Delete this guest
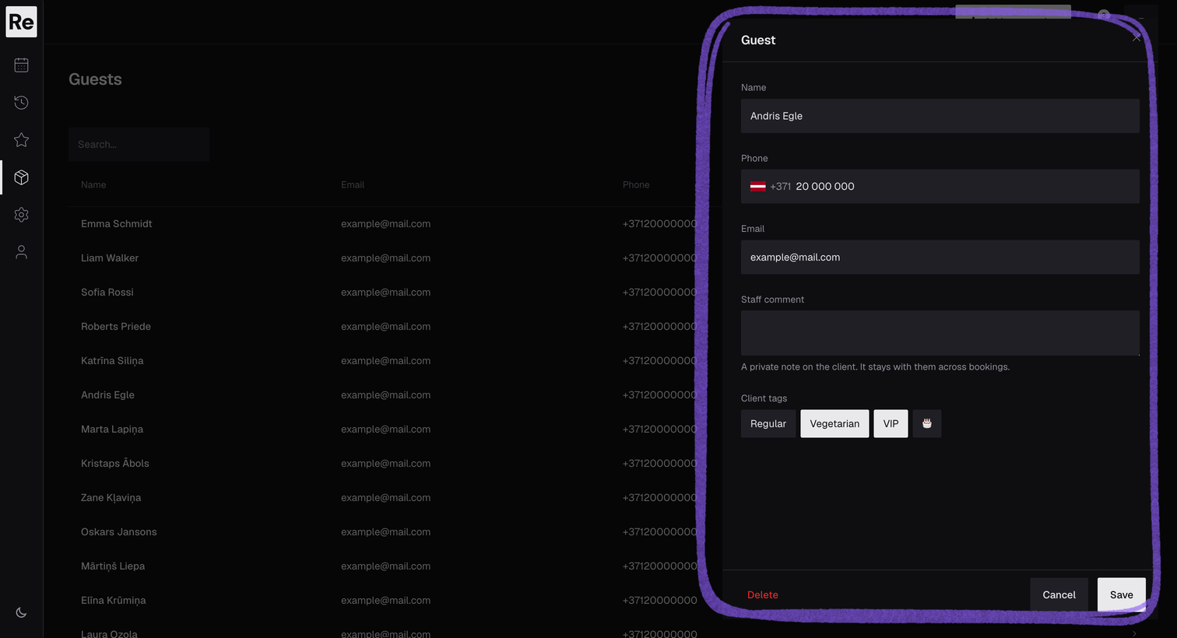Screen dimensions: 1177x638 coord(763,595)
